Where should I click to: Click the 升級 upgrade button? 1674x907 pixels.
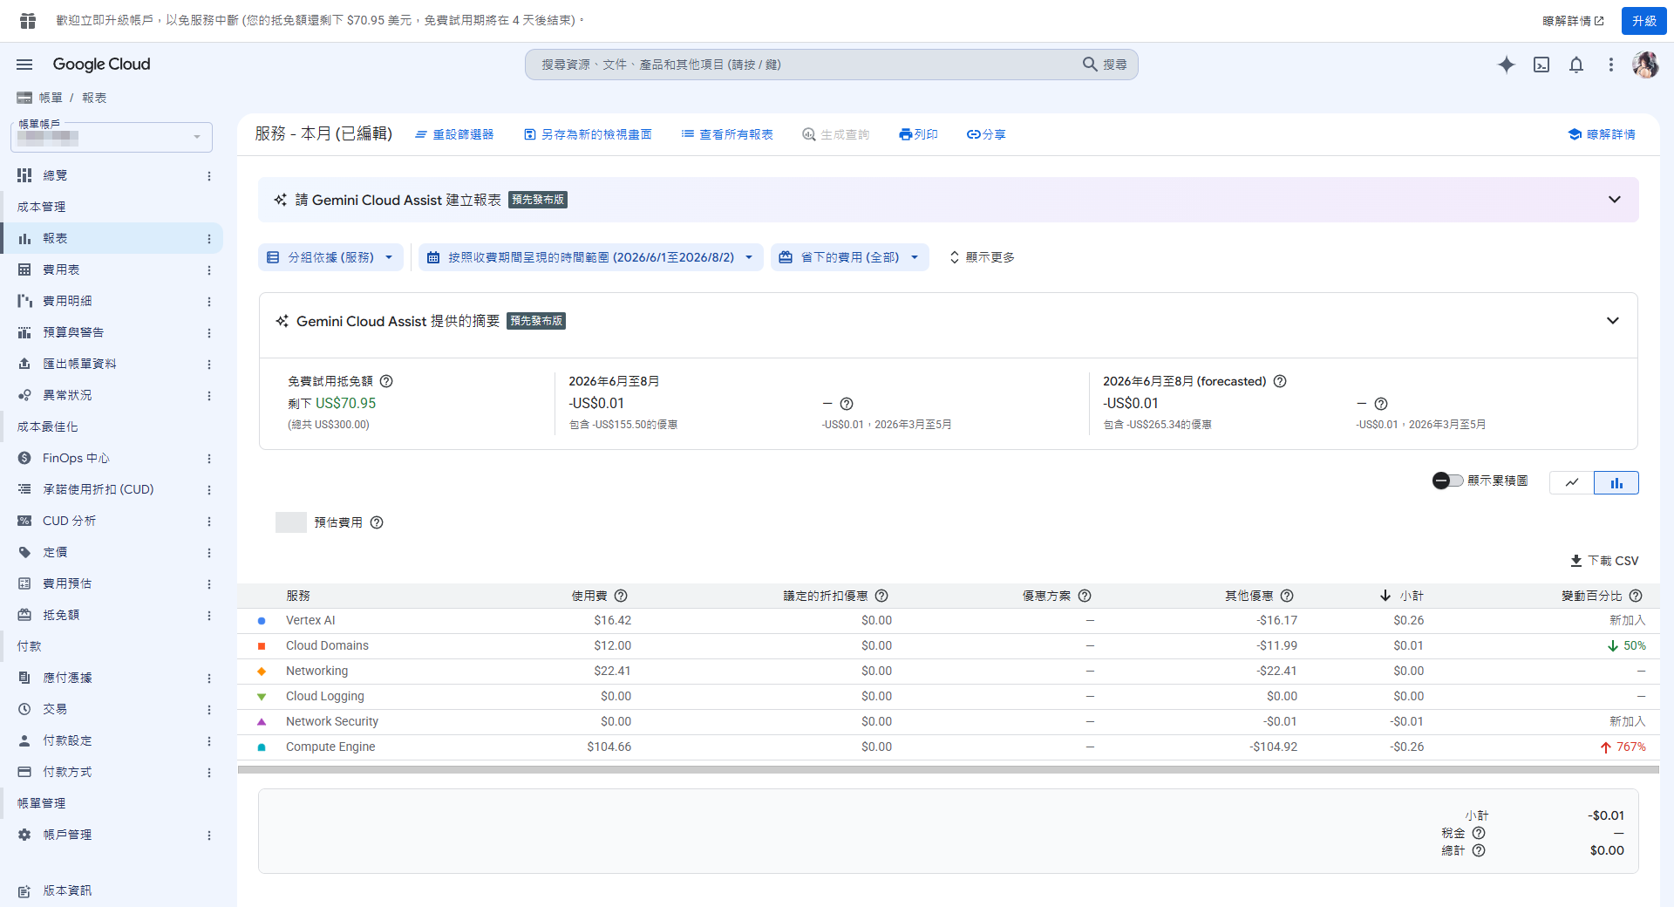pyautogui.click(x=1644, y=21)
